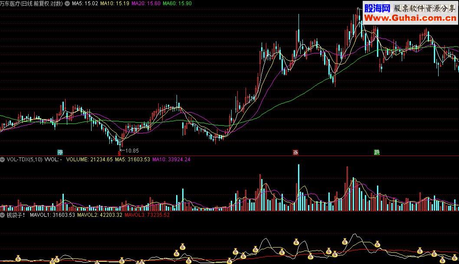Click the 钱袋子! indicator name

(16, 215)
